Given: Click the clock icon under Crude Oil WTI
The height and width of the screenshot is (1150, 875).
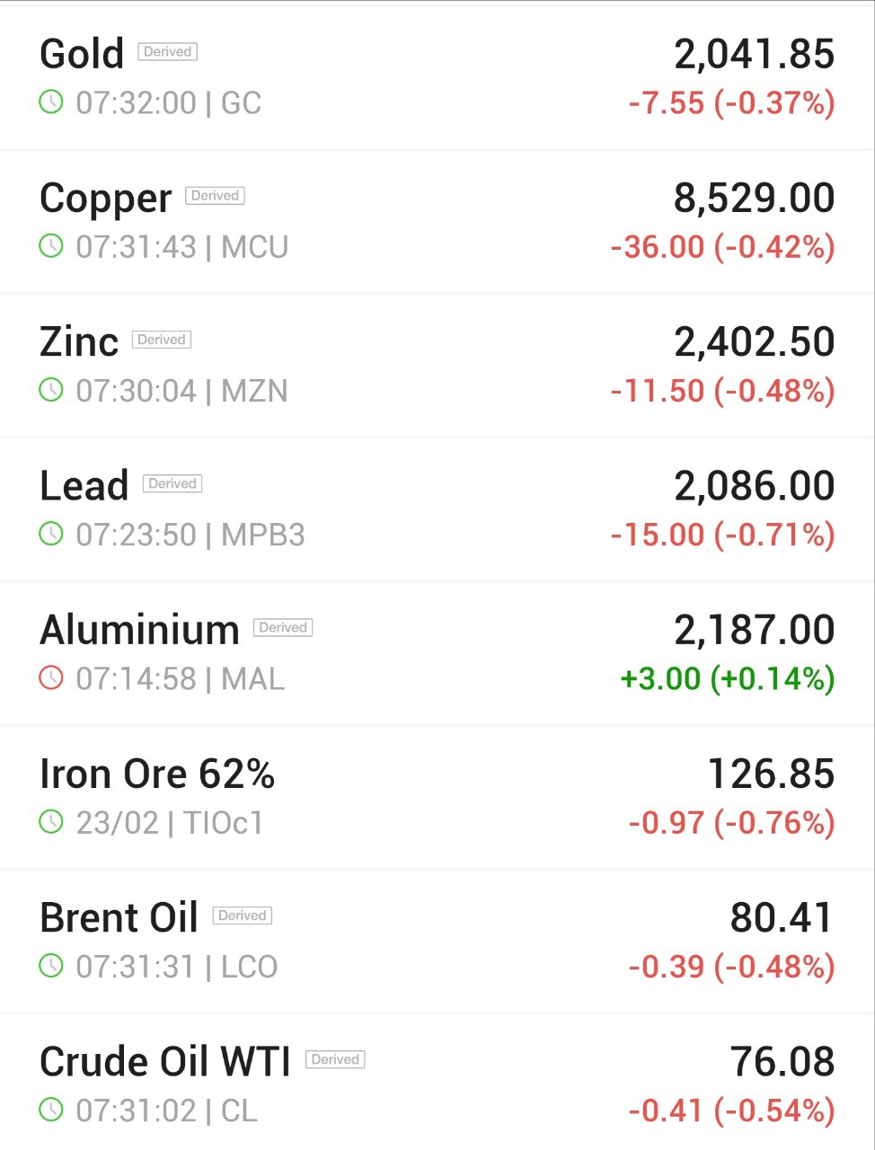Looking at the screenshot, I should 51,1110.
